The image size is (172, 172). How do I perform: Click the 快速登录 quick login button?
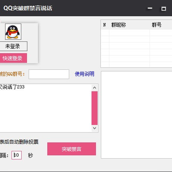pyautogui.click(x=13, y=58)
